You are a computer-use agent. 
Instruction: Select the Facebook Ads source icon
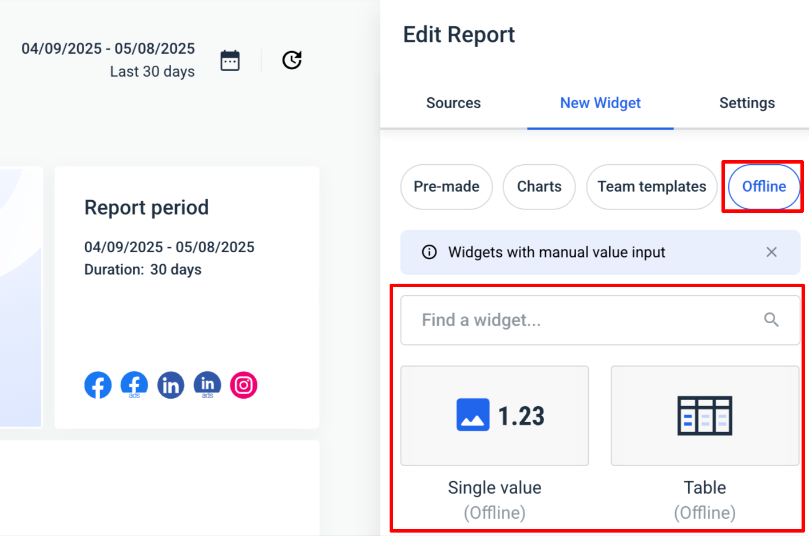point(134,385)
